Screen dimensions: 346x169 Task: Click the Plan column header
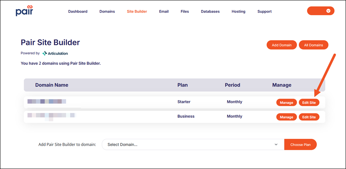(x=182, y=85)
